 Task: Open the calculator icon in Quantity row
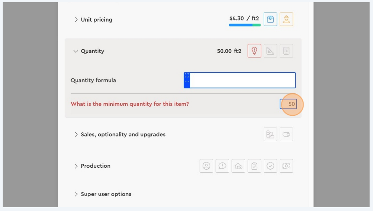click(286, 51)
